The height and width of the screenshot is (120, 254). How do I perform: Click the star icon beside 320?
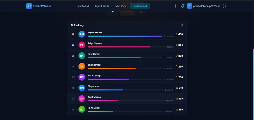176,56
